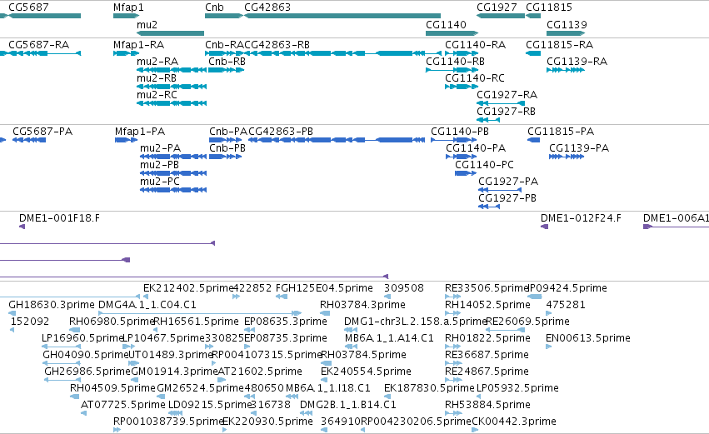Select the Mfap1-RA transcript label
This screenshot has height=434, width=709.
(x=139, y=45)
